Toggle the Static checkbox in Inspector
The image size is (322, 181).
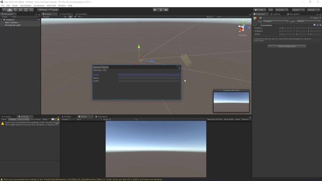(311, 18)
